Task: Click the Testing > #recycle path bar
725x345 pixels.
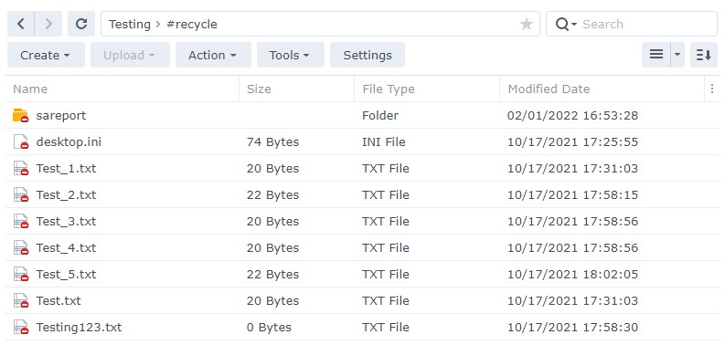Action: 320,24
